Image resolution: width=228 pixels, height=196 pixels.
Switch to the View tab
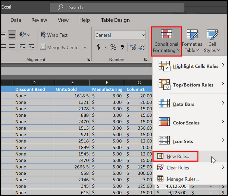pyautogui.click(x=63, y=20)
